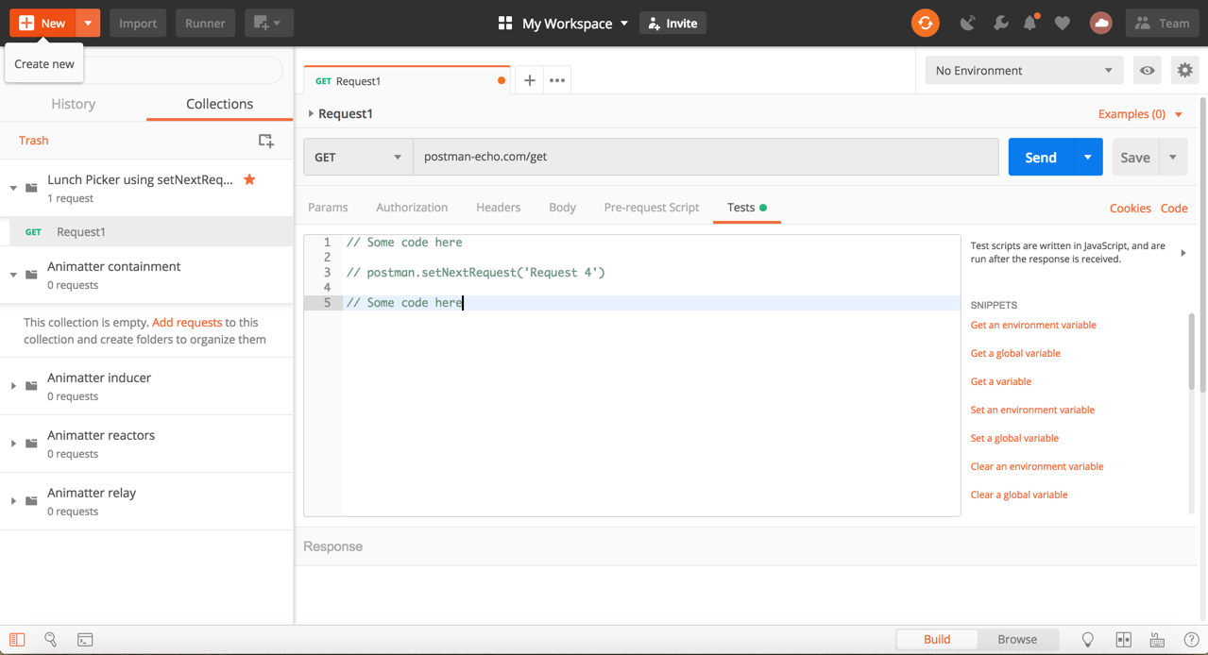Open the Examples (0) dropdown
Viewport: 1208px width, 655px height.
click(1140, 114)
